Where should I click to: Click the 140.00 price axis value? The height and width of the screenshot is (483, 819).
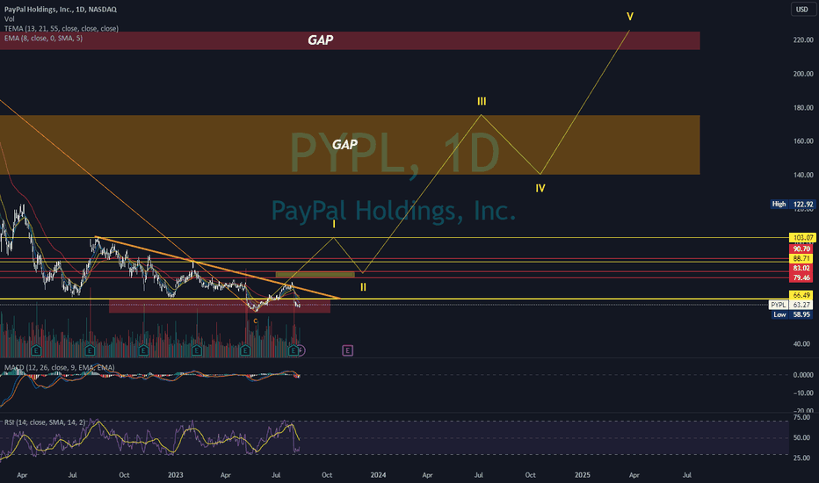(803, 175)
